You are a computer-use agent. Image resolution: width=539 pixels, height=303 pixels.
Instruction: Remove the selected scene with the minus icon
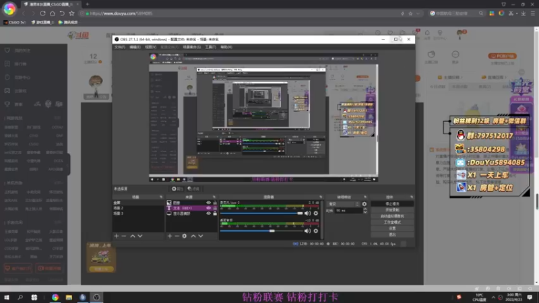pyautogui.click(x=124, y=236)
